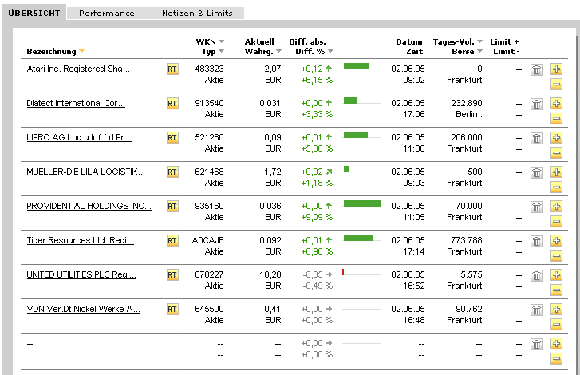Viewport: 580px width, 375px height.
Task: Sort by Börse column arrow
Action: [479, 51]
